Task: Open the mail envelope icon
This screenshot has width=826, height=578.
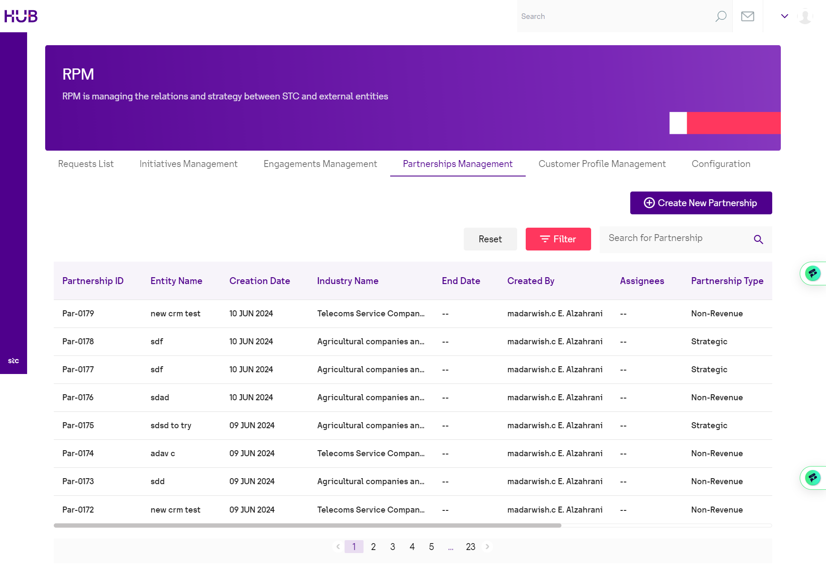Action: coord(747,16)
